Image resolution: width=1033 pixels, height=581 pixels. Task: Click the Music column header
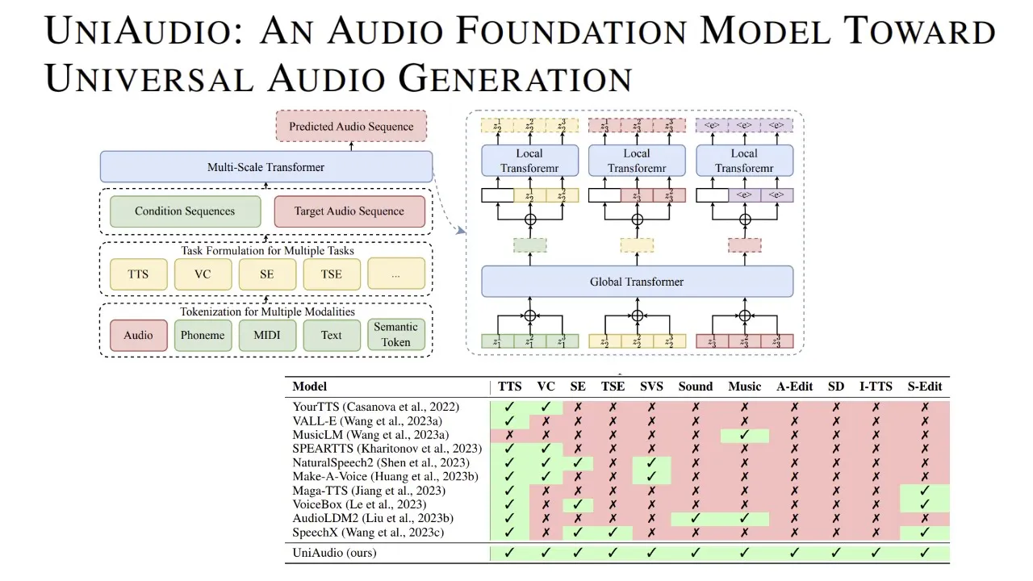tap(745, 387)
